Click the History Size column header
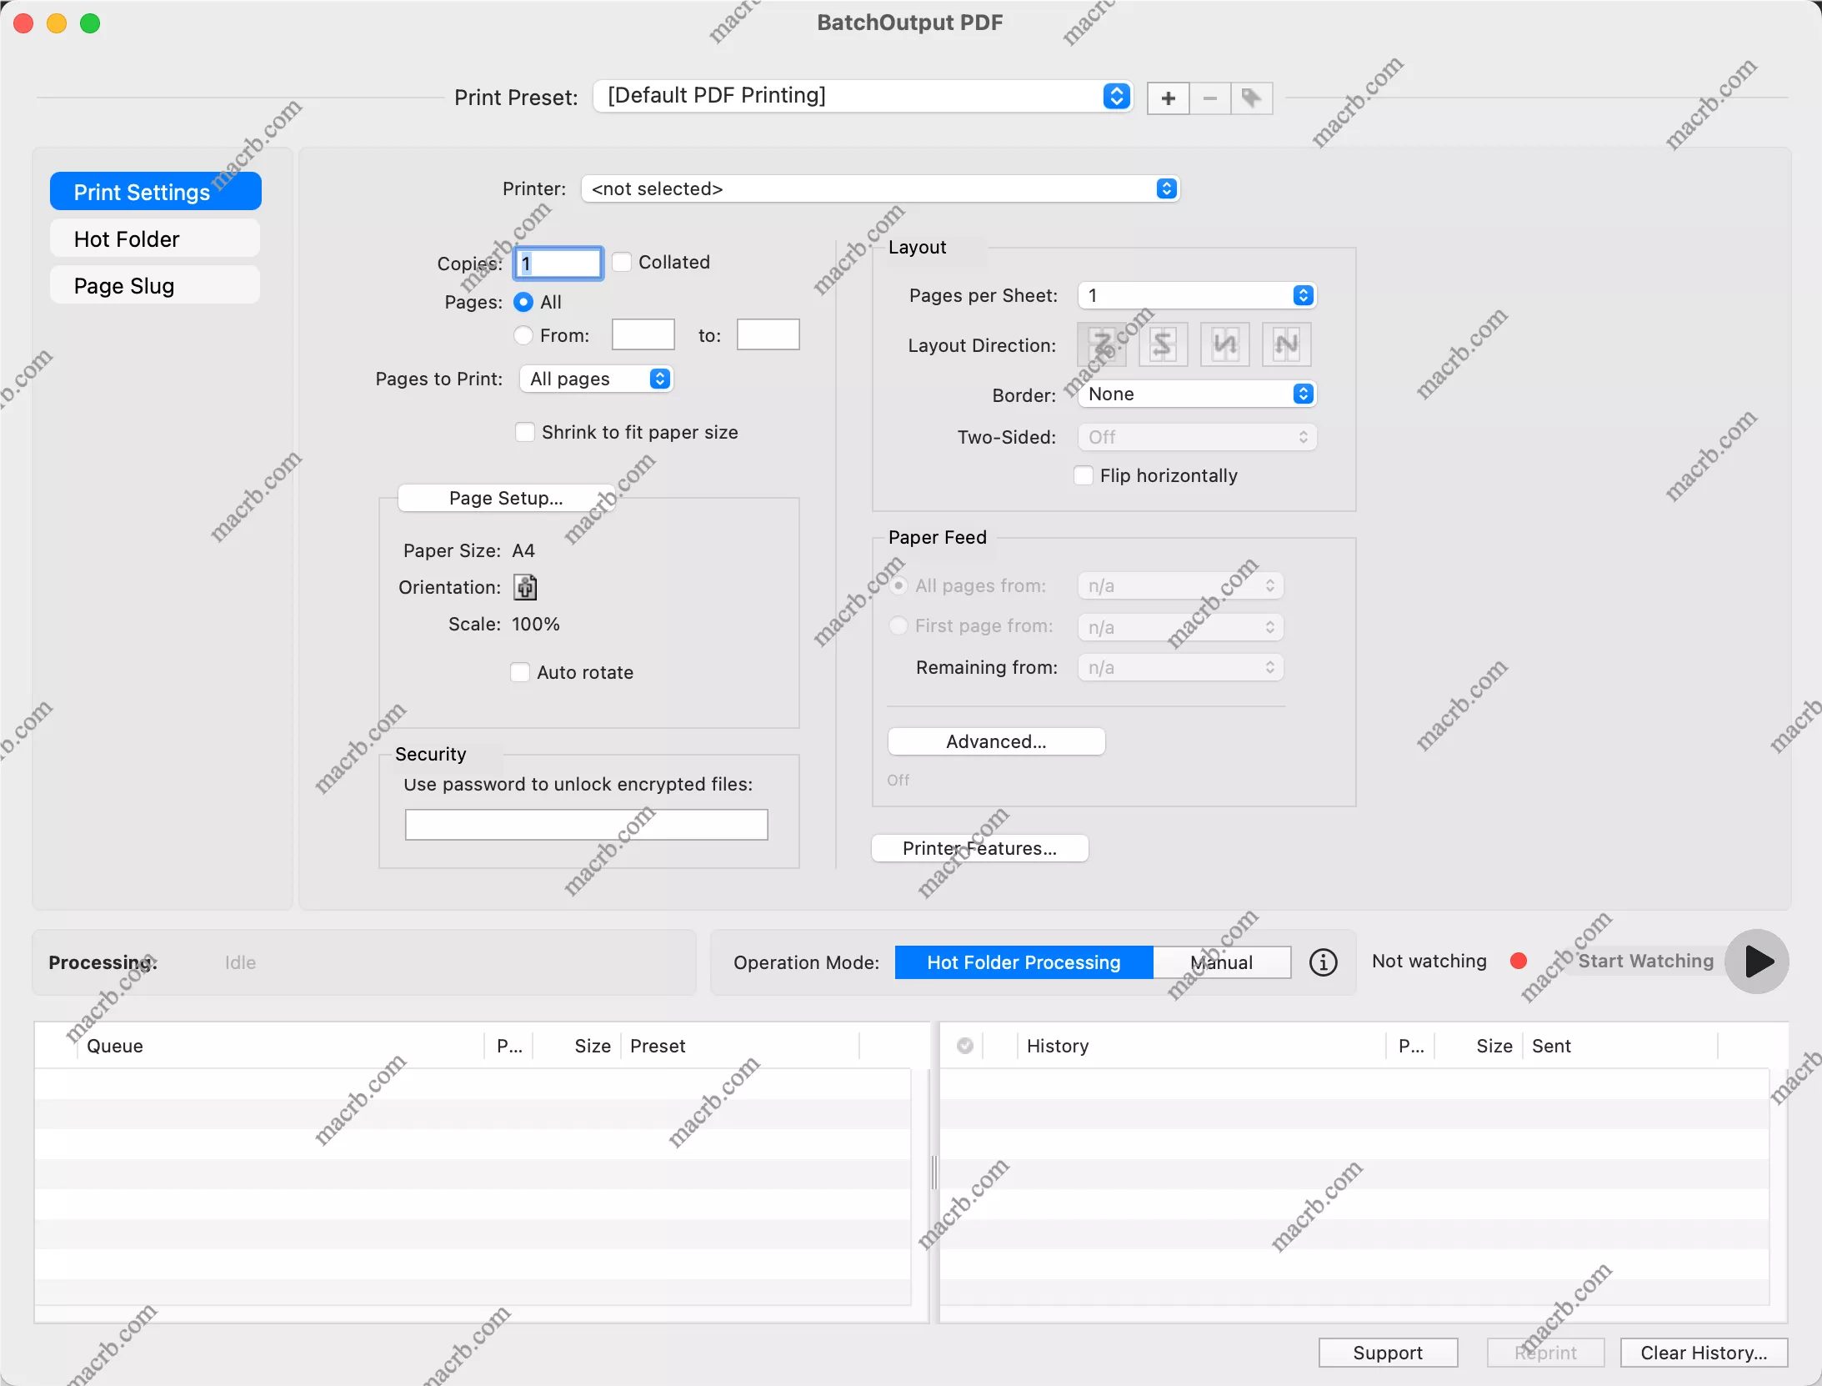1822x1386 pixels. coord(1479,1046)
